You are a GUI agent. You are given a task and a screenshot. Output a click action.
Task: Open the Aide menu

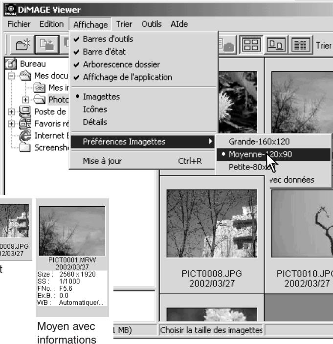pos(179,24)
